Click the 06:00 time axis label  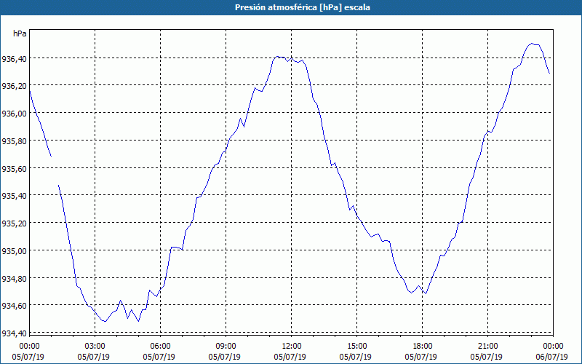coord(160,347)
